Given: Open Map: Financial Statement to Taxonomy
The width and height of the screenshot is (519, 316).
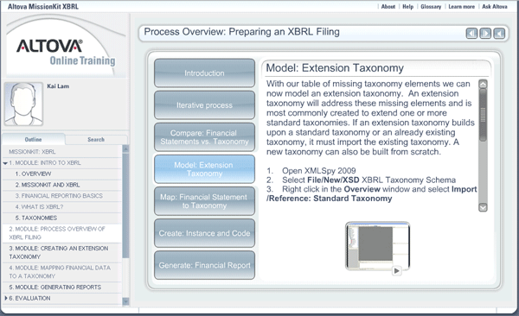Looking at the screenshot, I should (x=204, y=201).
